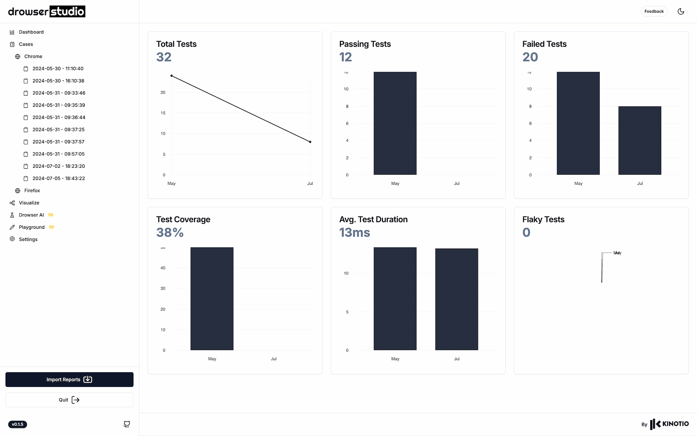Click Import Reports button
The height and width of the screenshot is (436, 697).
(69, 380)
